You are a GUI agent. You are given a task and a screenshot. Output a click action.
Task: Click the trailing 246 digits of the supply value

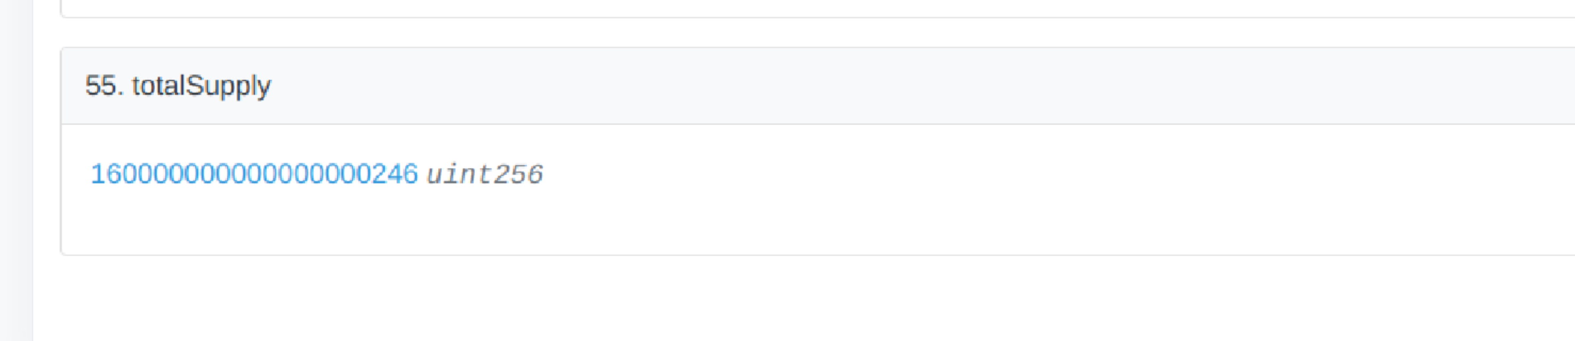(394, 174)
